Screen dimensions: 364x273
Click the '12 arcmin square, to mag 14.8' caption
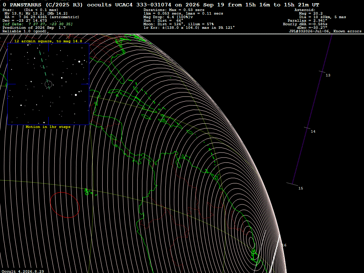(48, 41)
